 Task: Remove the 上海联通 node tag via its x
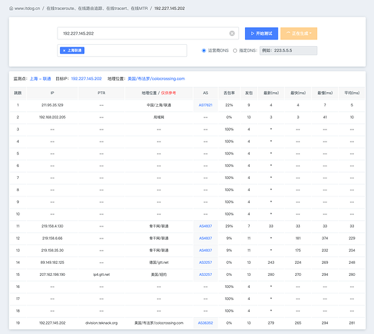pos(64,51)
